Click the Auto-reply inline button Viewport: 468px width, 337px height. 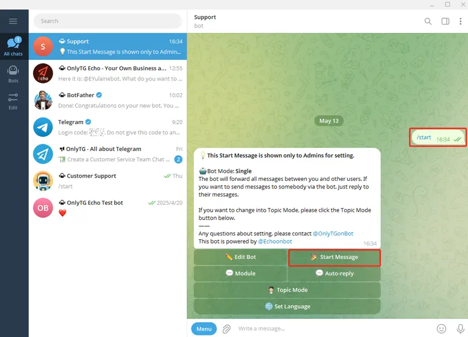[x=334, y=273]
